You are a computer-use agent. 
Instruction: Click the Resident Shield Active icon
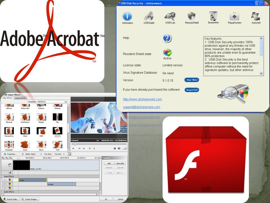pyautogui.click(x=167, y=52)
